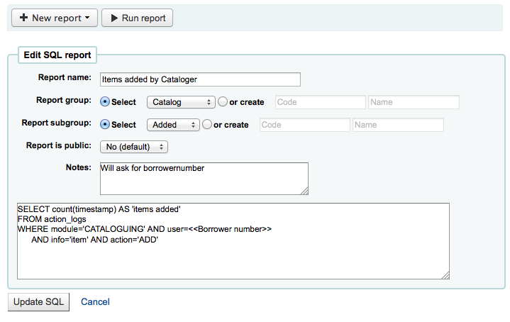This screenshot has width=510, height=322.
Task: Open the Catalog report group dropdown
Action: click(181, 102)
